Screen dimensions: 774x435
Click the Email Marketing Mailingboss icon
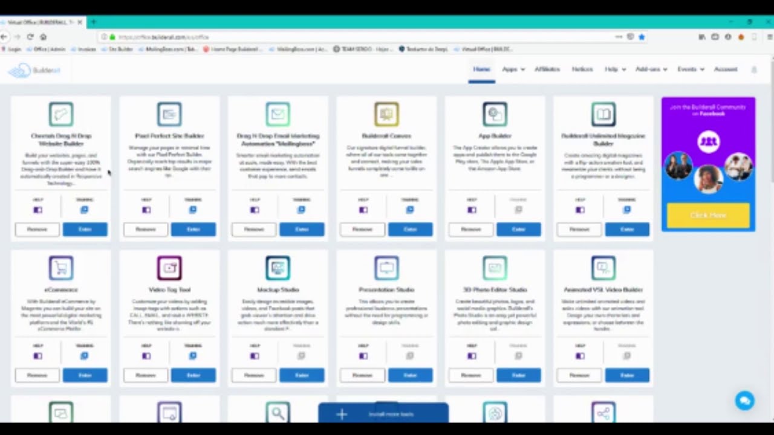click(x=278, y=114)
